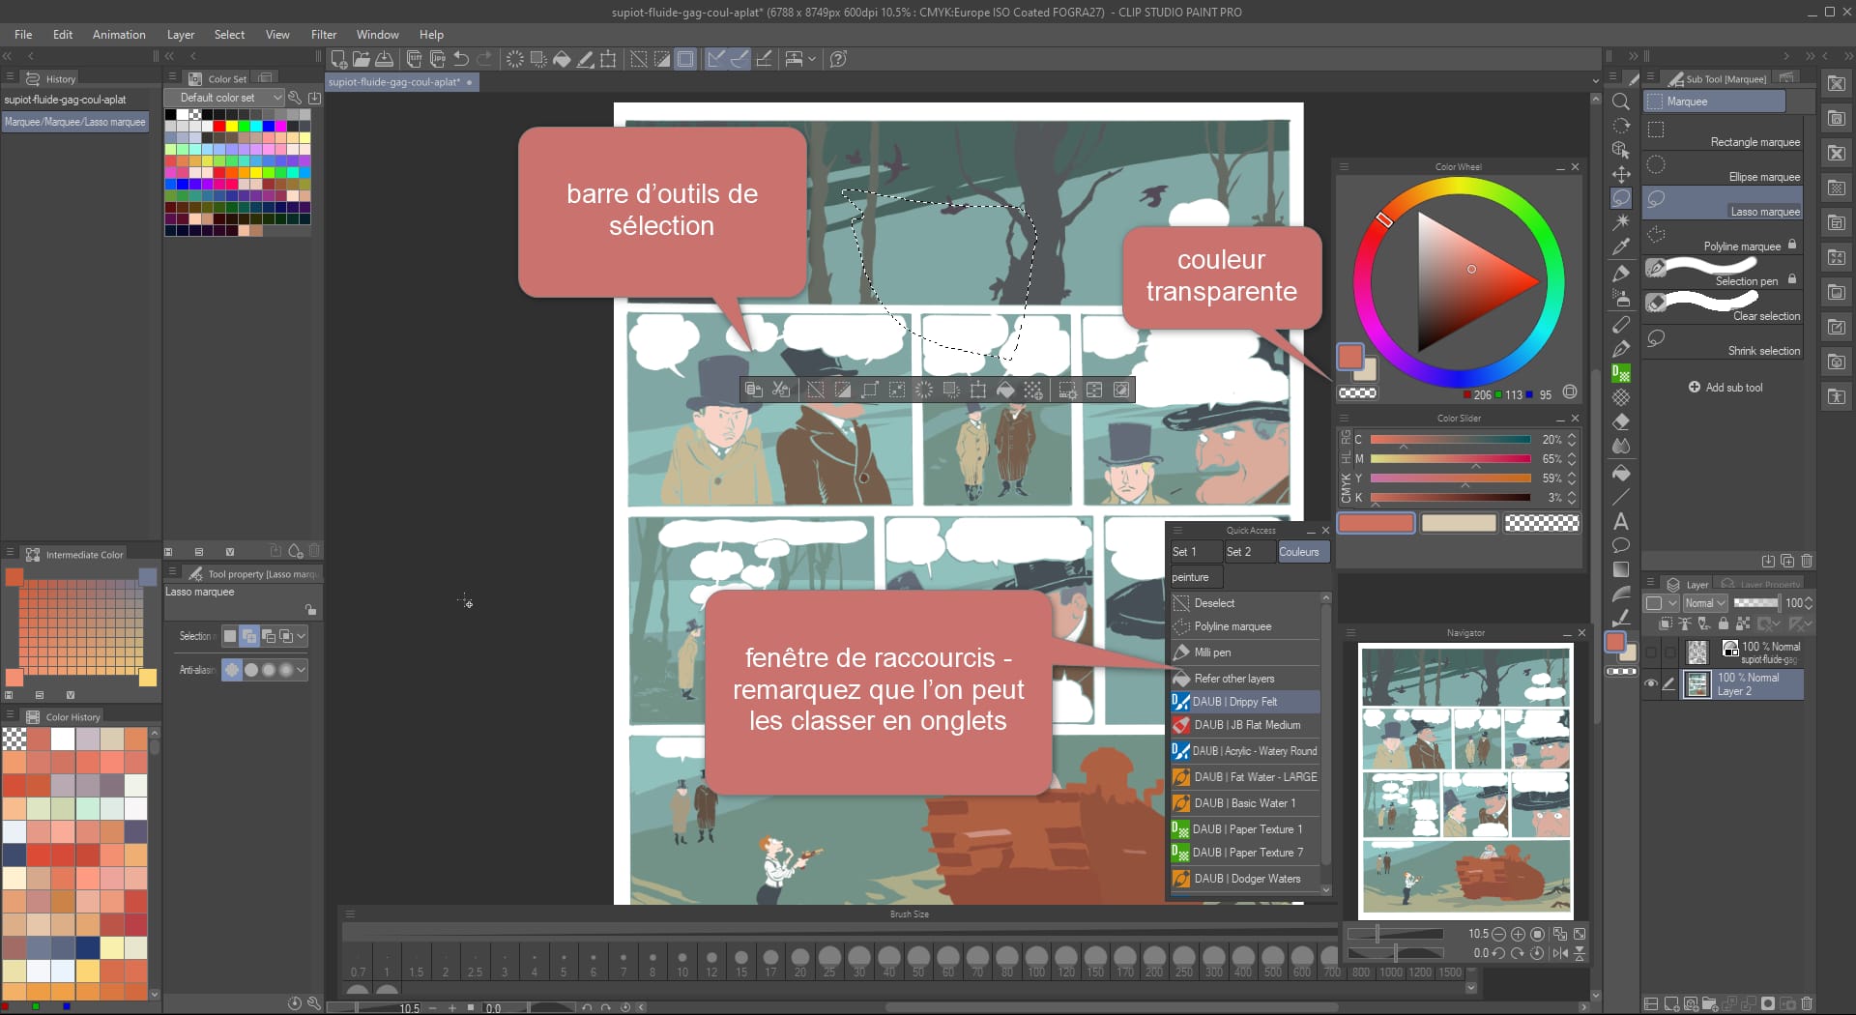Open the Window menu

pyautogui.click(x=377, y=34)
